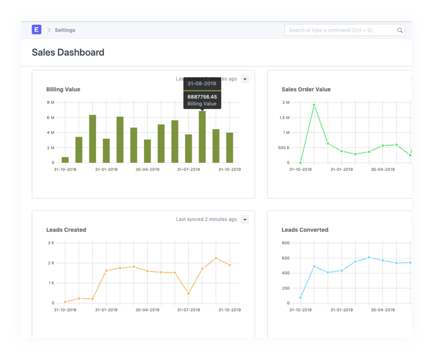Click the Billing Value chart title
Screen dimensions: 433x359
[63, 89]
